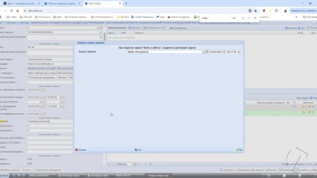Toggle the Чат checkbox in notes panel

click(299, 28)
